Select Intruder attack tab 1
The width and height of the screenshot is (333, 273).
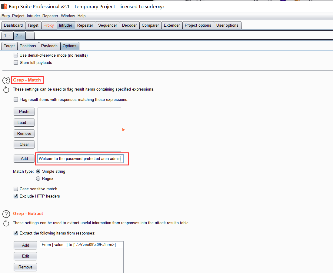coord(5,36)
